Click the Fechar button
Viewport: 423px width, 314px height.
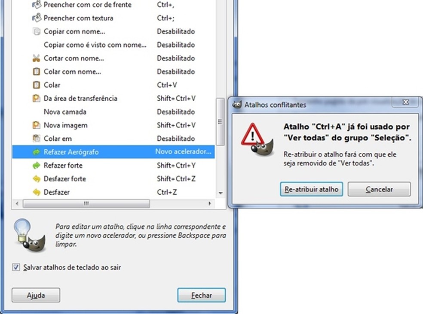pos(202,296)
